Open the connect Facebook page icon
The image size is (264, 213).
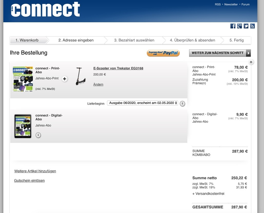[x=233, y=26]
